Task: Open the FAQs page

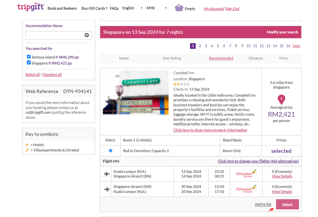Action: pyautogui.click(x=114, y=8)
